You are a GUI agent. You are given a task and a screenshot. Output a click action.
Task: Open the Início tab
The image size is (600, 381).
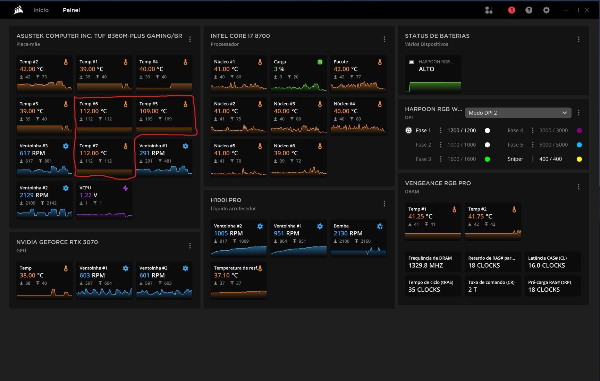[x=41, y=10]
